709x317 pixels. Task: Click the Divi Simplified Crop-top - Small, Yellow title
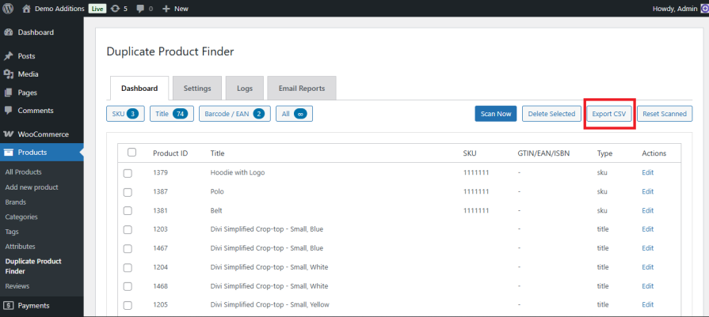pyautogui.click(x=269, y=305)
